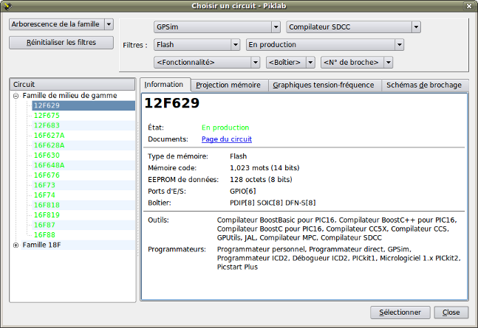Open the Boîtier filter dropdown
Screen dimensions: 478x328
pyautogui.click(x=290, y=63)
